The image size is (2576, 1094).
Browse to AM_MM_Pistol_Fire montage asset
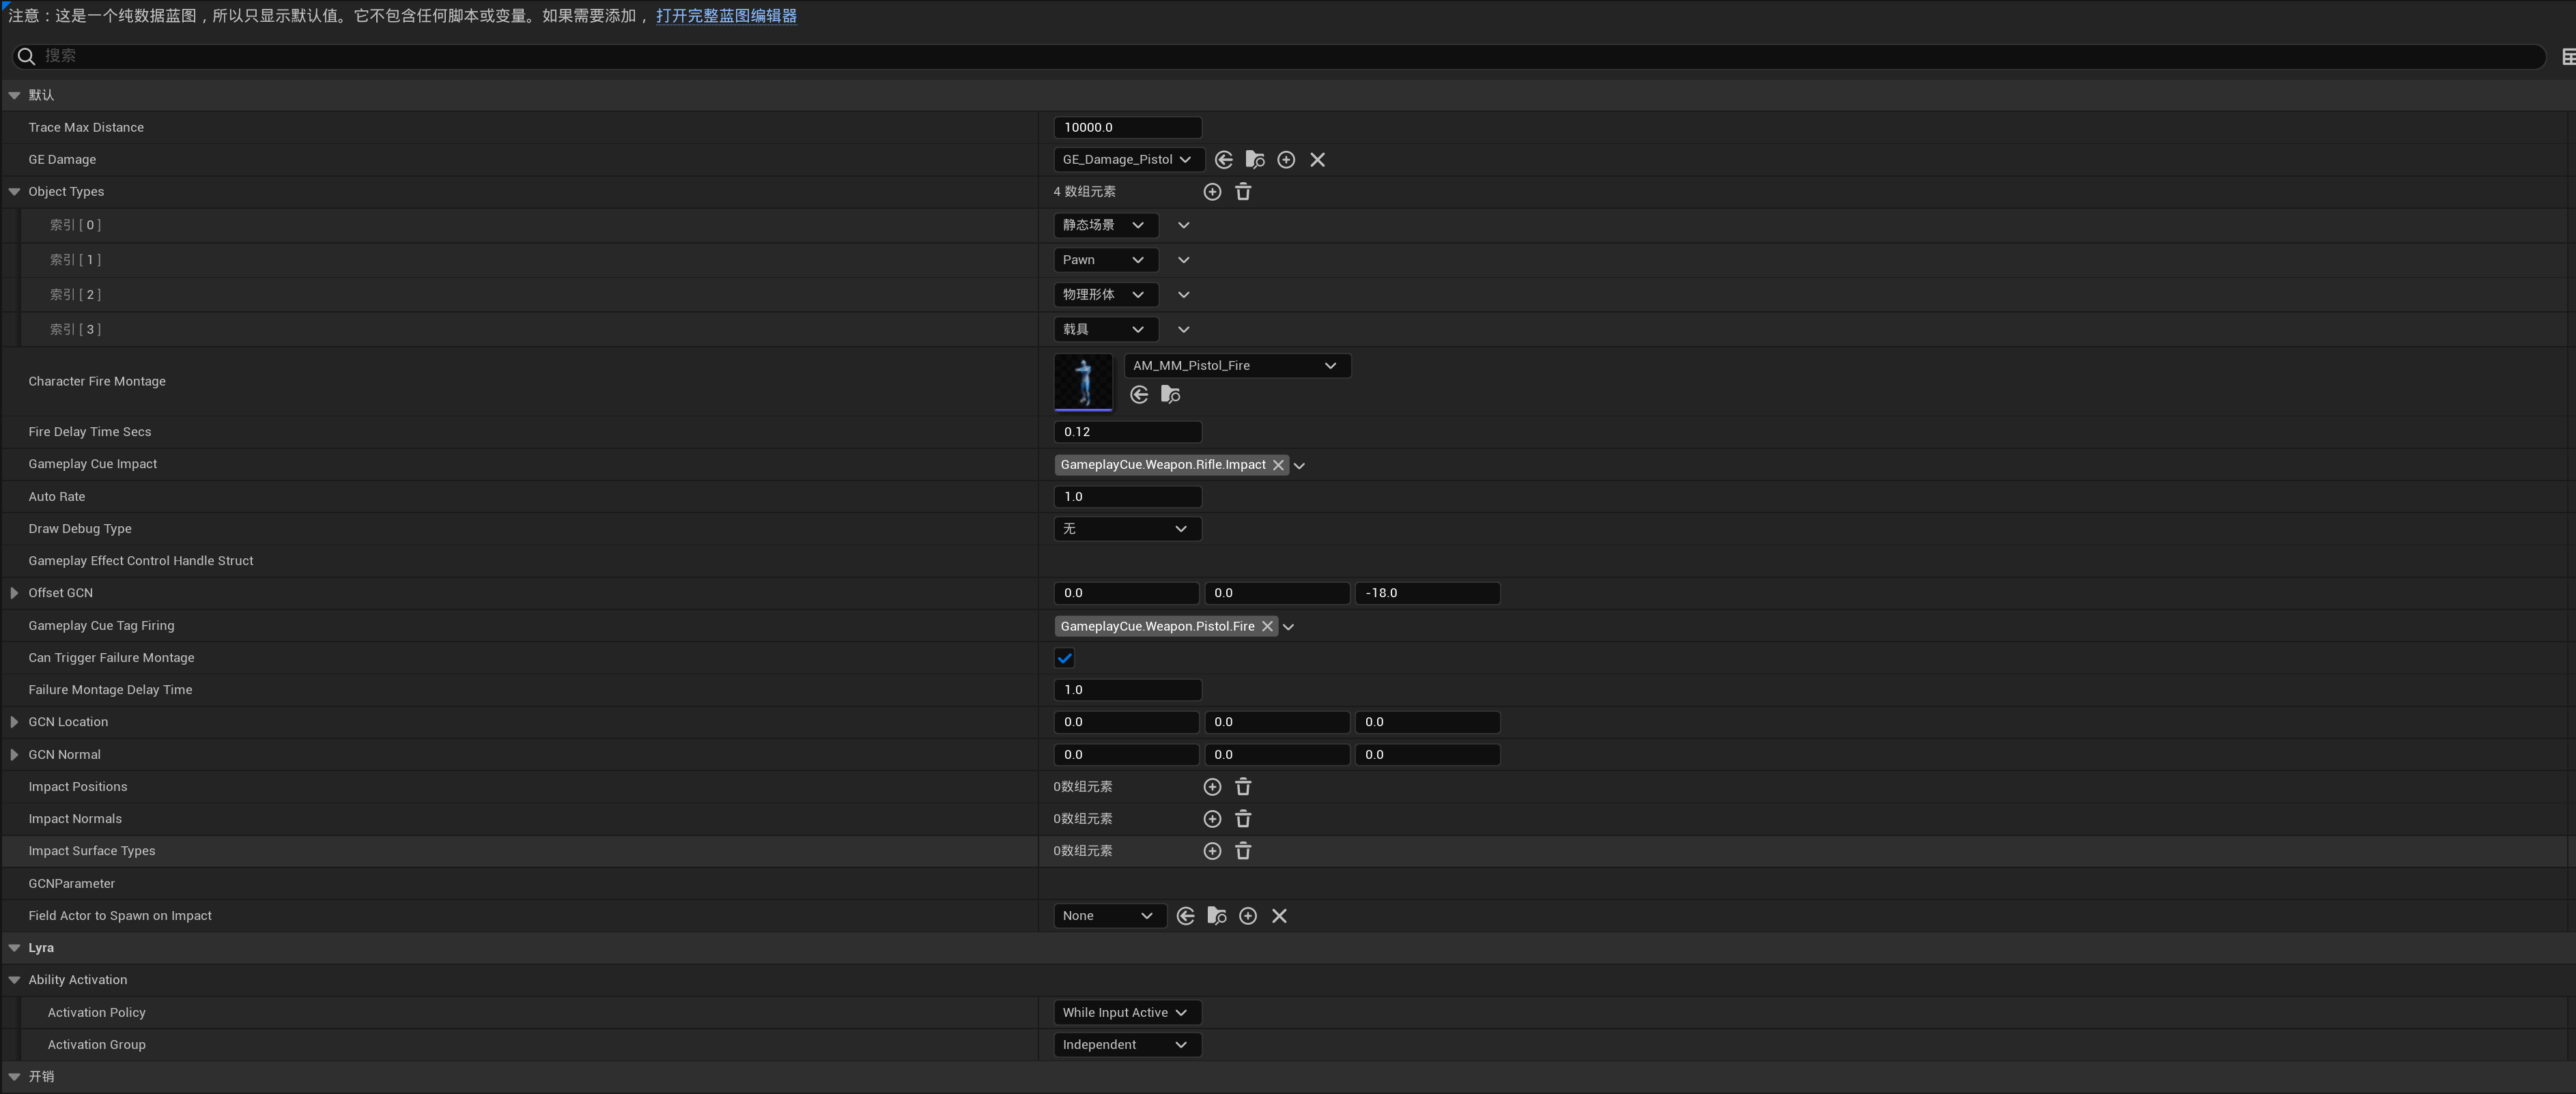pyautogui.click(x=1170, y=395)
